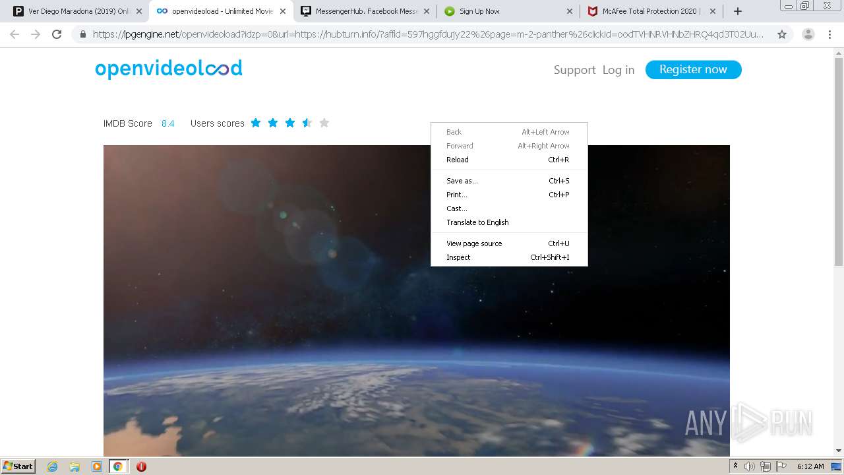Choose Print... from context menu

tap(509, 195)
